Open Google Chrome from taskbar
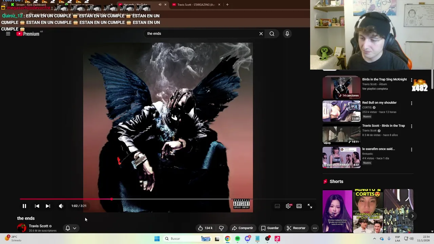The height and width of the screenshot is (244, 434). click(228, 239)
